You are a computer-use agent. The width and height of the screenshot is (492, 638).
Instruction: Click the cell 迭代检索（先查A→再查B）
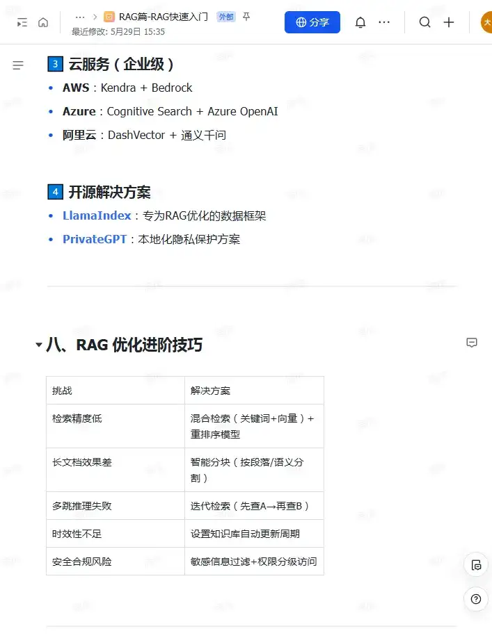click(x=254, y=506)
